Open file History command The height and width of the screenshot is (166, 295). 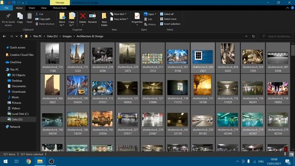pos(150,24)
